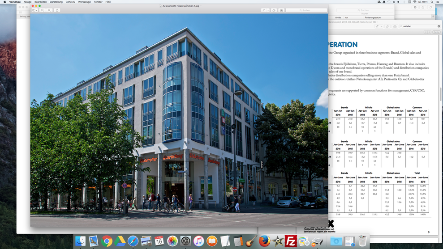Click the zoom in magnifier button
This screenshot has height=249, width=443.
coord(49,10)
